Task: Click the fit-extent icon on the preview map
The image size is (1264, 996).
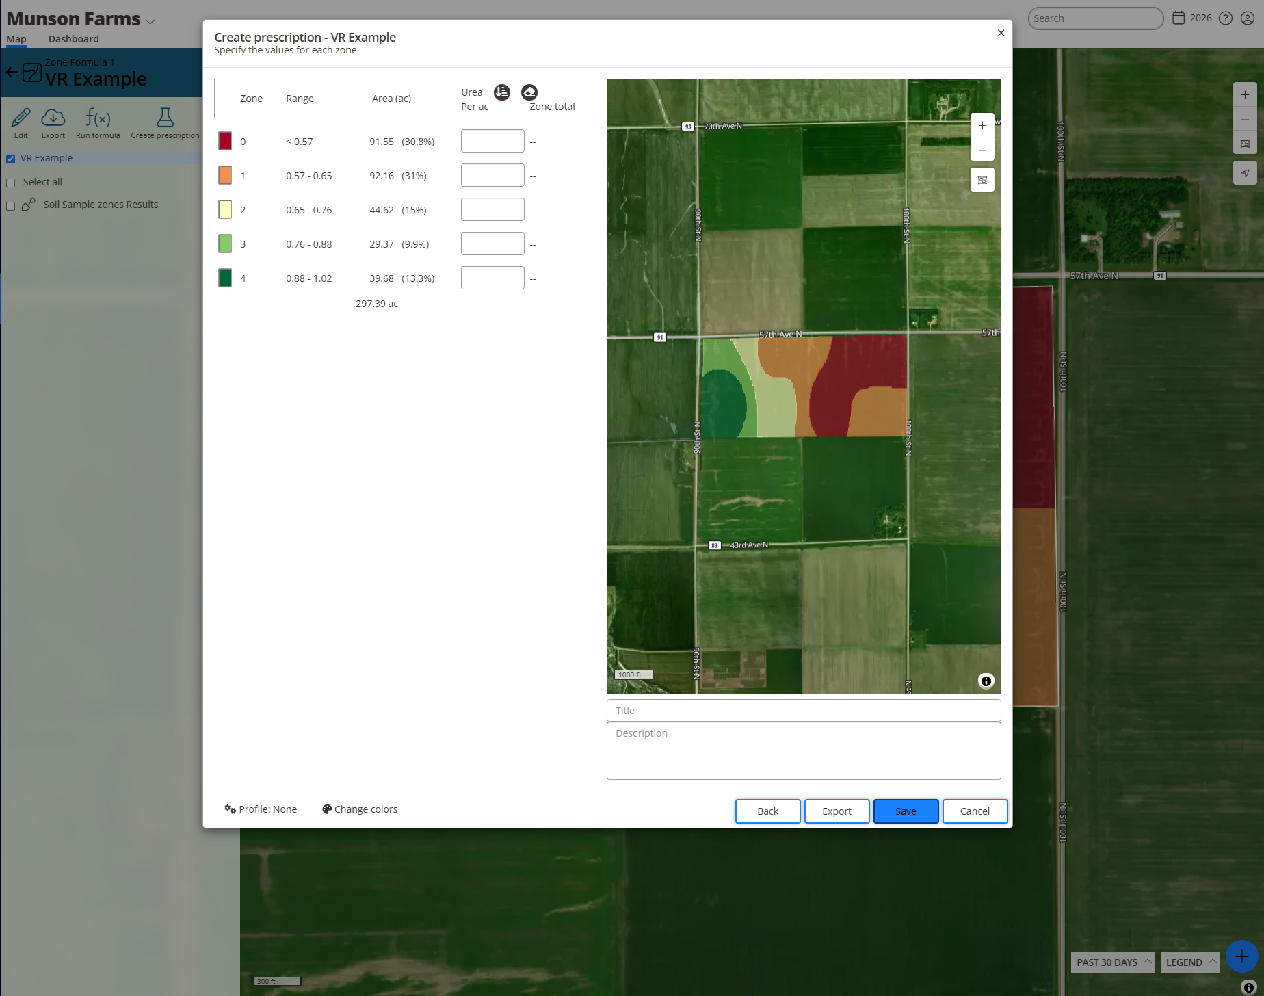Action: (x=982, y=180)
